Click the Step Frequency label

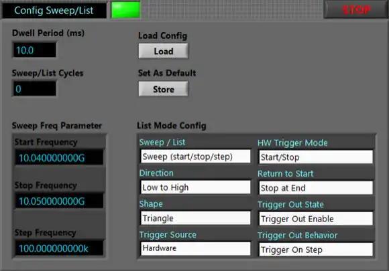coord(45,233)
